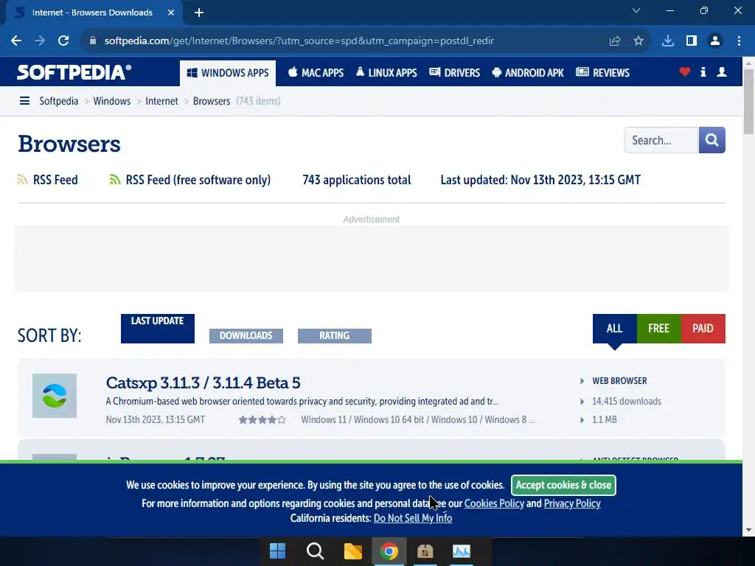Screen dimensions: 755x566
Task: Click WEB BROWSER category tag
Action: 619,381
